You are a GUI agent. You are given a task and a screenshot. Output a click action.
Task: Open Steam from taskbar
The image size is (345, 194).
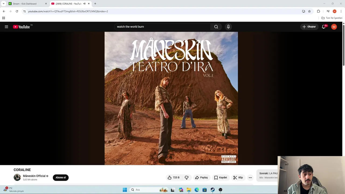click(213, 190)
